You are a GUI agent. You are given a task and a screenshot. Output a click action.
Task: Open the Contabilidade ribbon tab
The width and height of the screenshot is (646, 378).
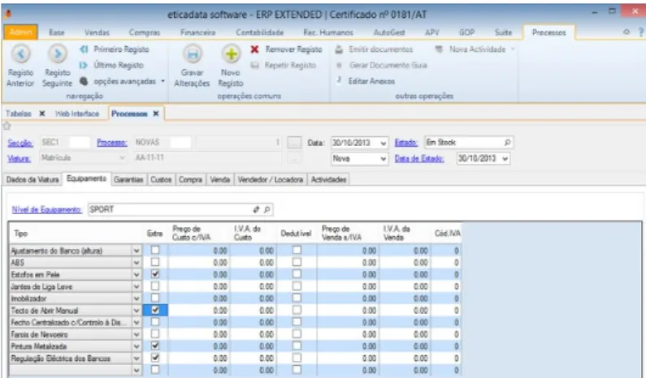[x=259, y=32]
